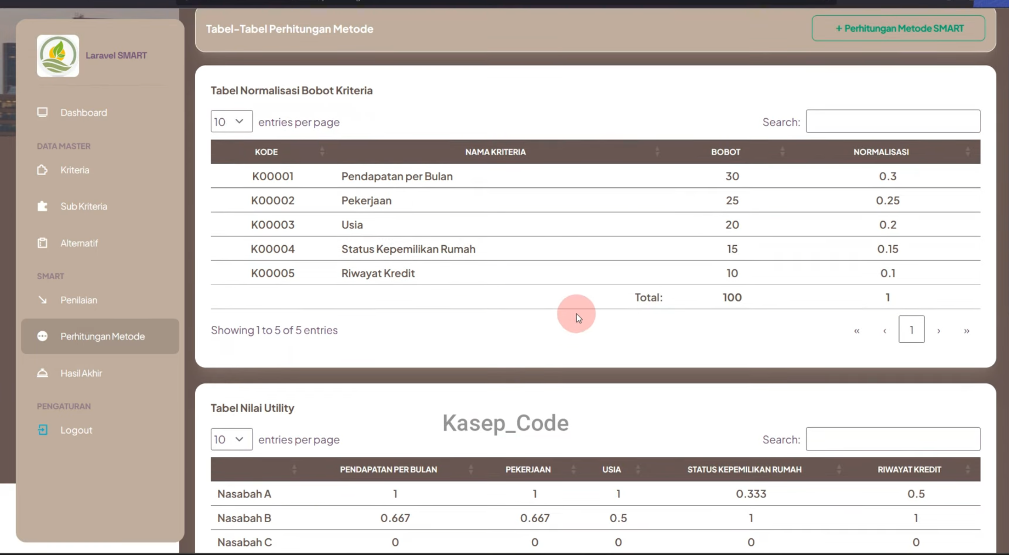The image size is (1009, 555).
Task: Click the Logout link
Action: (x=76, y=430)
